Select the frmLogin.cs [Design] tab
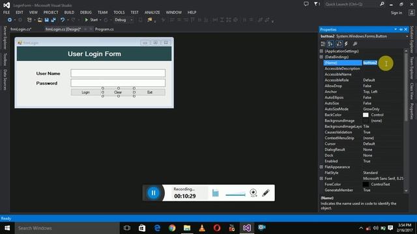This screenshot has height=234, width=417. [63, 29]
